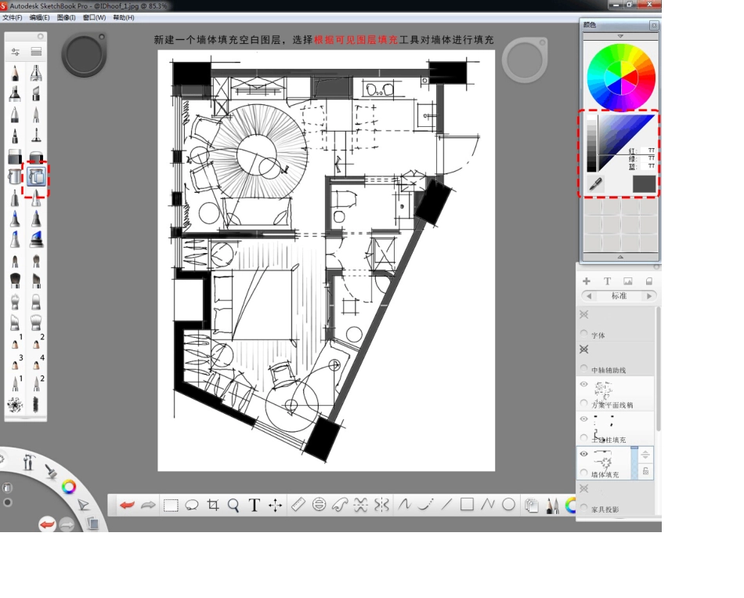
Task: Activate the zoom magnifier tool
Action: [233, 505]
